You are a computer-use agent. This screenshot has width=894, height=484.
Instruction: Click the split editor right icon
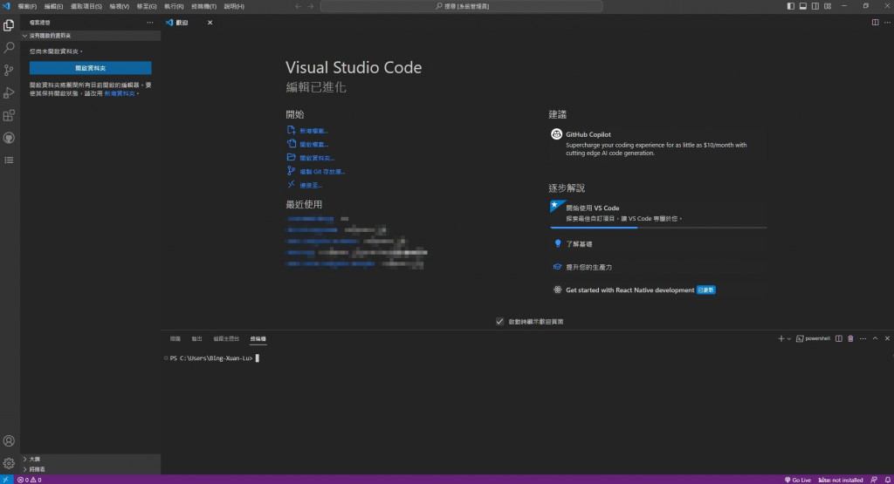point(875,22)
